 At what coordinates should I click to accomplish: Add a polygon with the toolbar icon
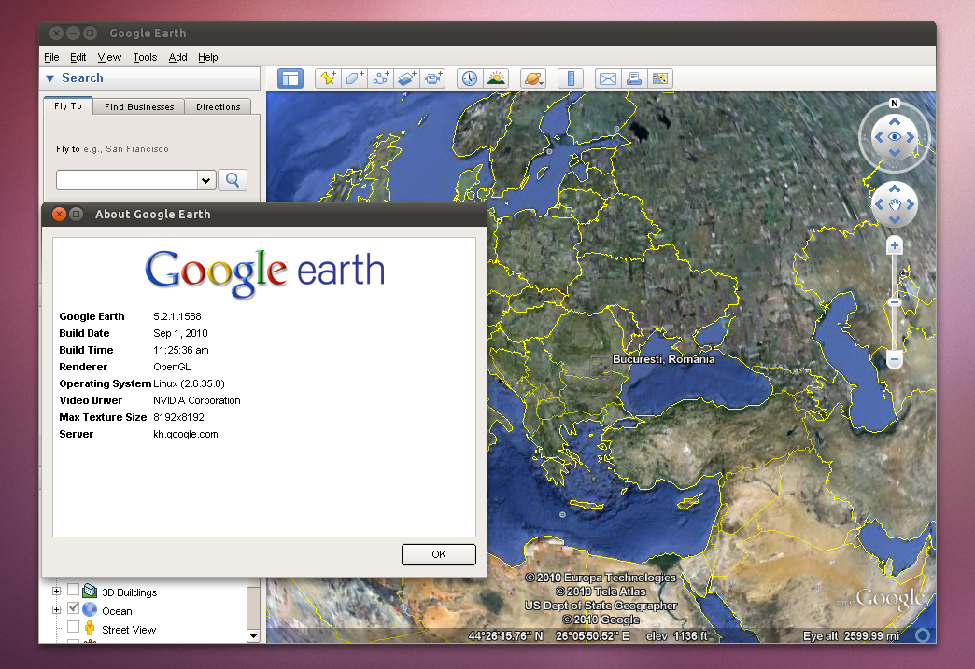pyautogui.click(x=355, y=78)
